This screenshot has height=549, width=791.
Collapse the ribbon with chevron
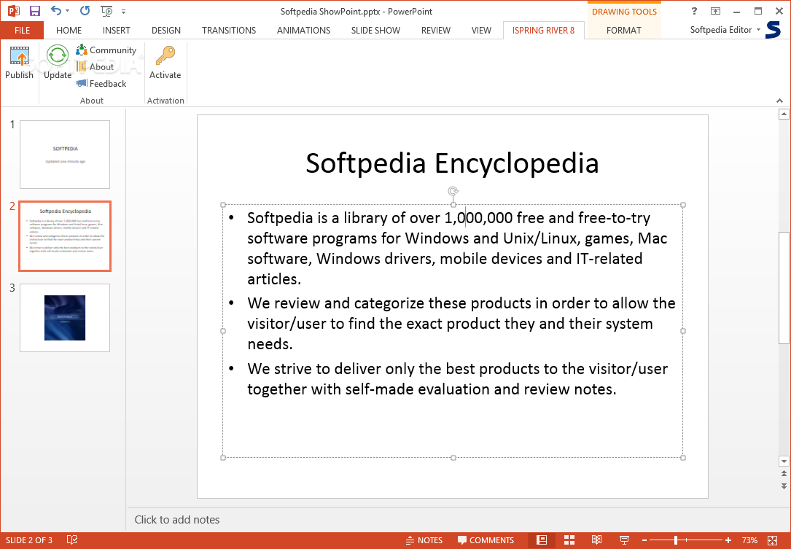click(780, 101)
